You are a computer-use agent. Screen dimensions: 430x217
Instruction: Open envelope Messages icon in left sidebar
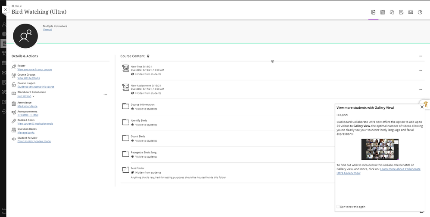click(3, 73)
